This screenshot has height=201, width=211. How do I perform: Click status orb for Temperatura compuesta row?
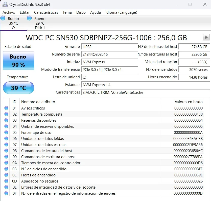tap(6, 114)
